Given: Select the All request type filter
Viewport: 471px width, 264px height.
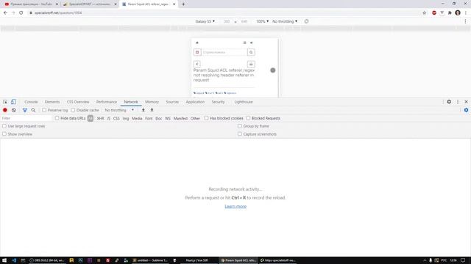Looking at the screenshot, I should (x=91, y=118).
